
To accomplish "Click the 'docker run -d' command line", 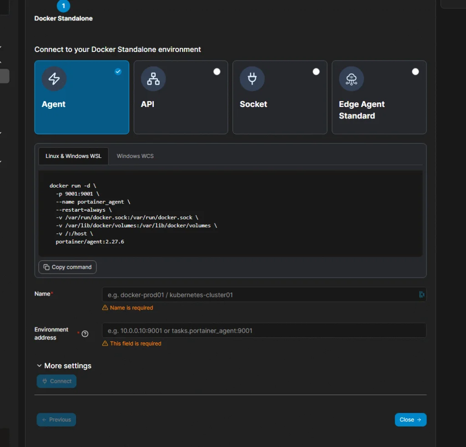I will pyautogui.click(x=73, y=186).
